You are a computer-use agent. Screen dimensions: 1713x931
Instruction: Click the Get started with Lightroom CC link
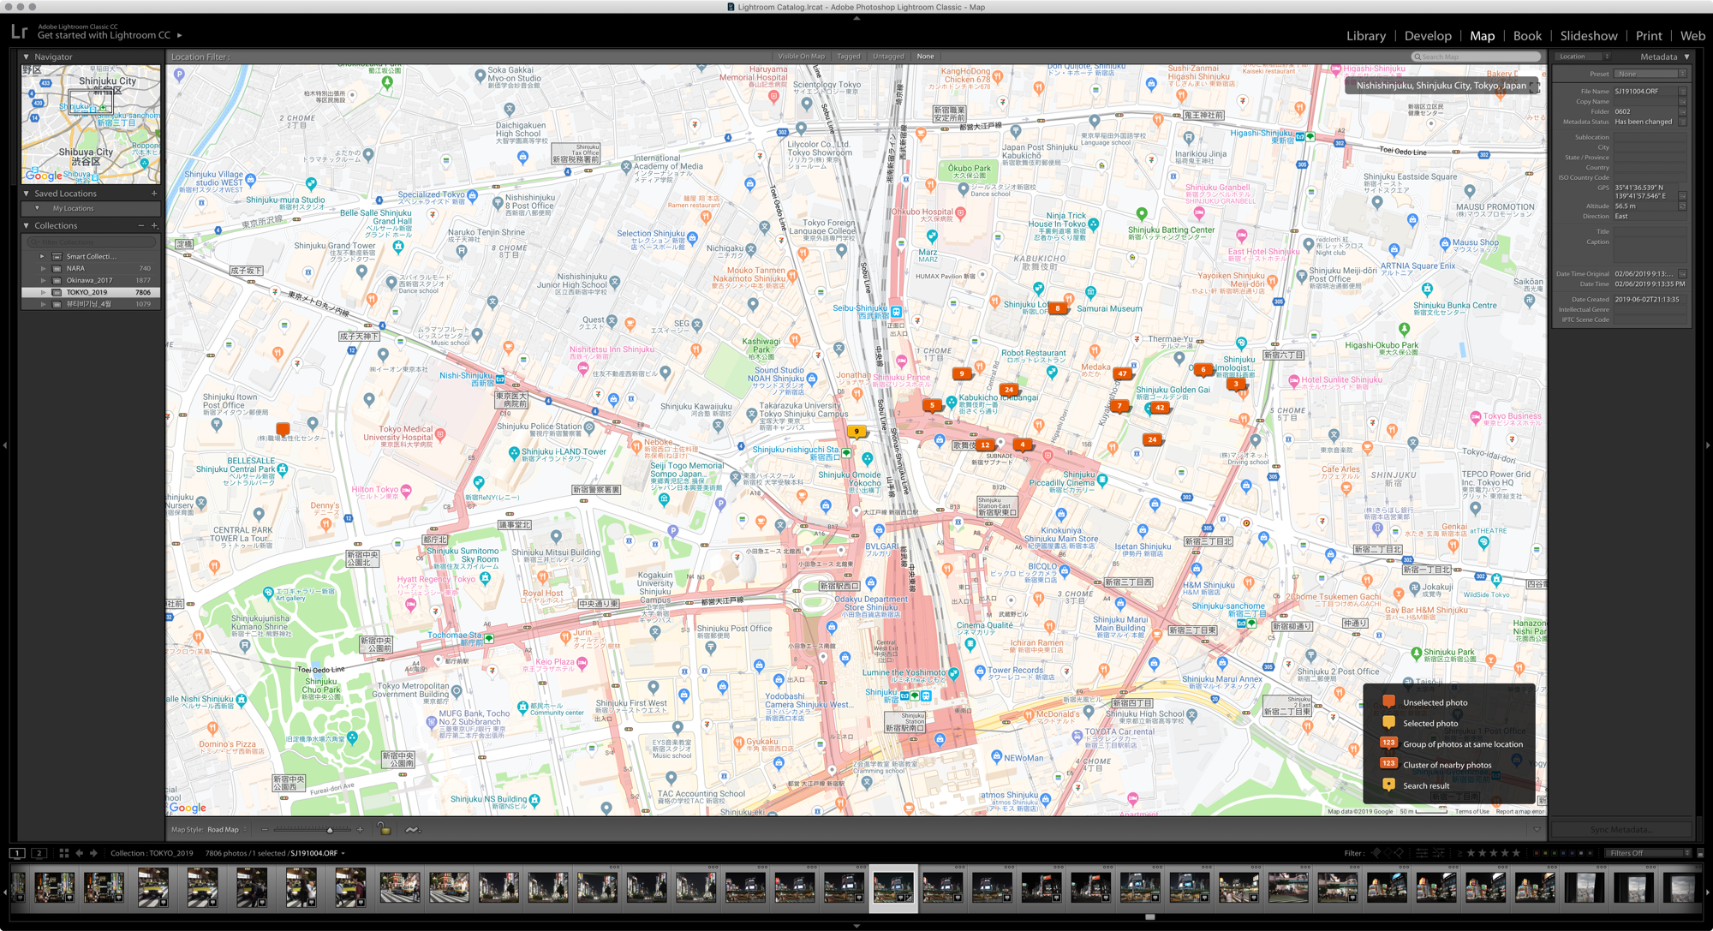coord(105,35)
